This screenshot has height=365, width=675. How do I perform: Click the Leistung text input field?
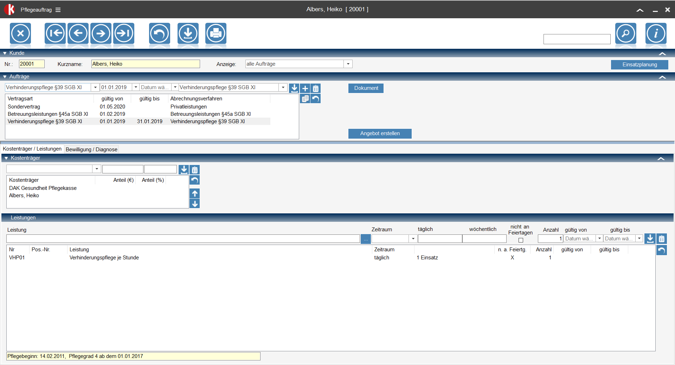point(183,239)
